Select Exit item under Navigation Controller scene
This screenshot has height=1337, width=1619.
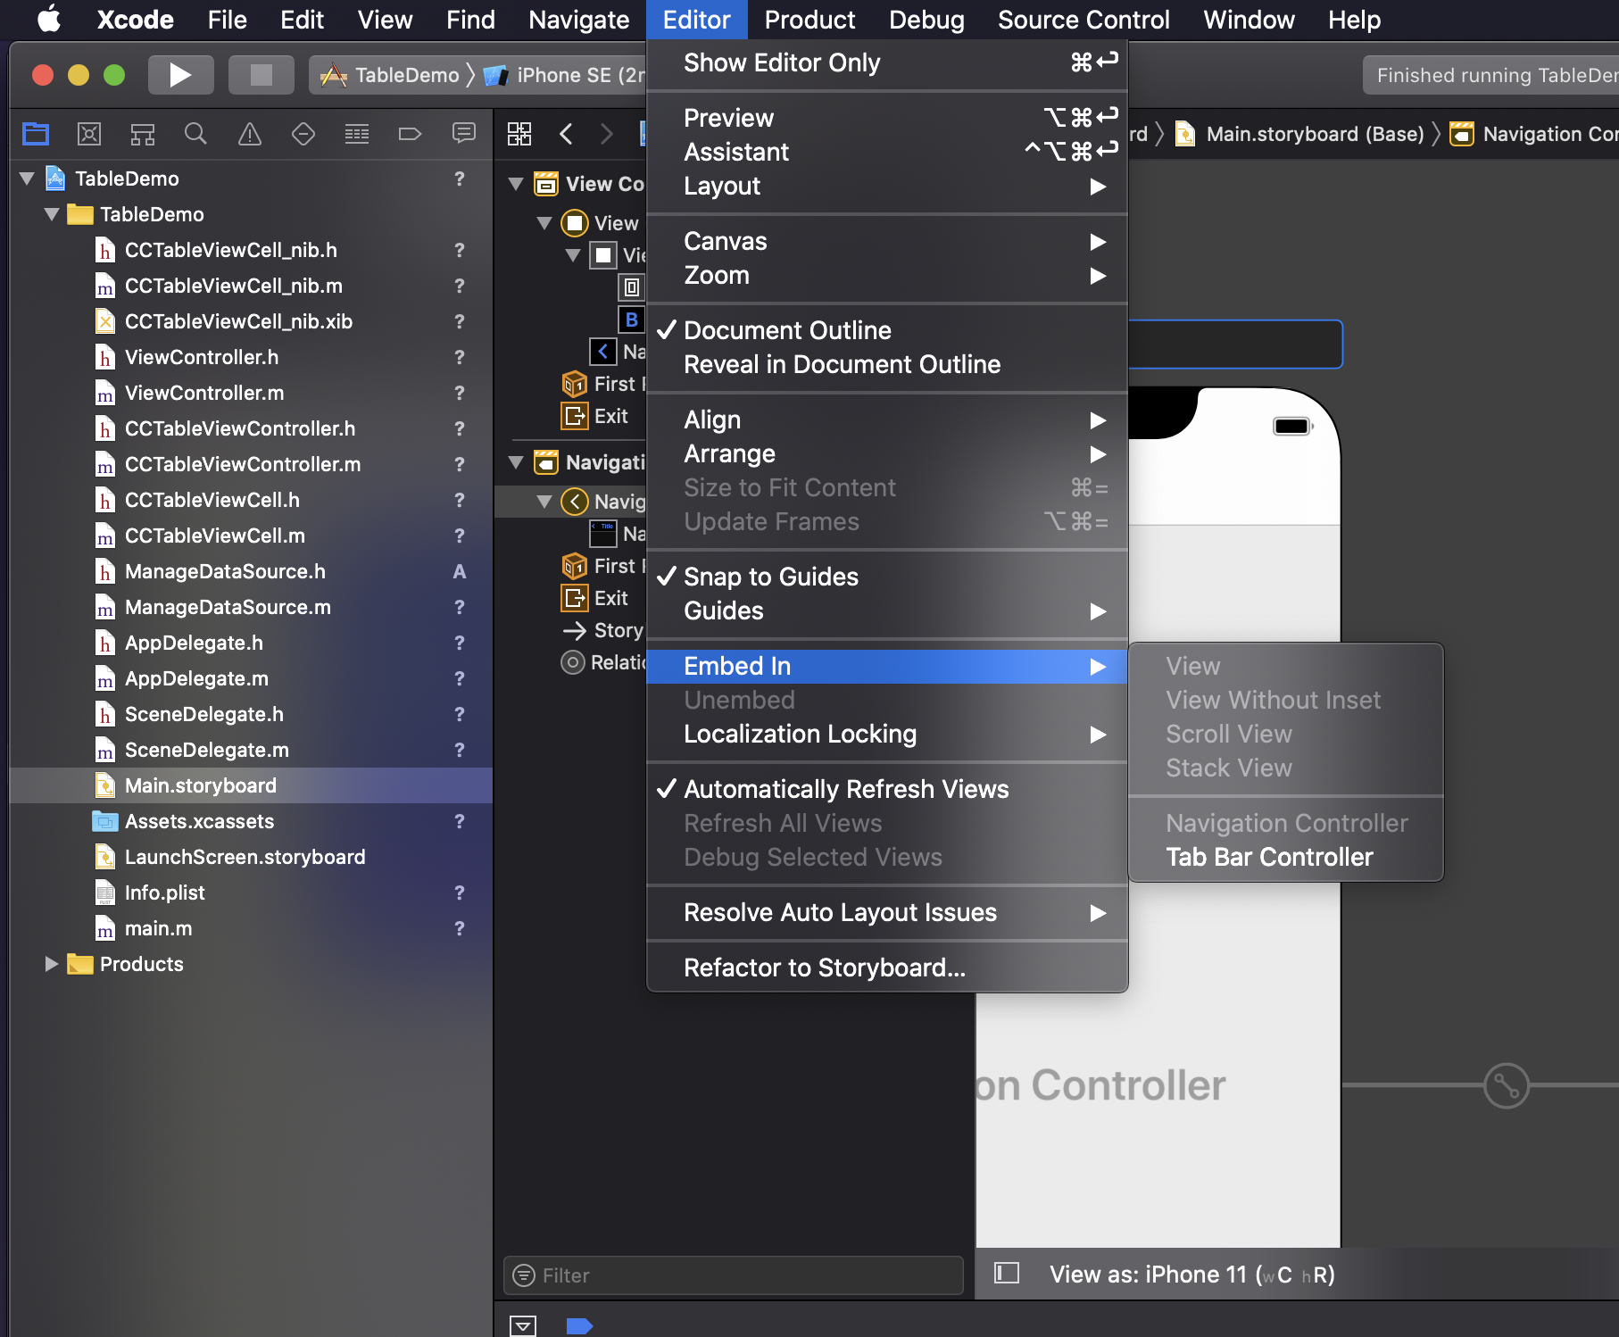[594, 598]
